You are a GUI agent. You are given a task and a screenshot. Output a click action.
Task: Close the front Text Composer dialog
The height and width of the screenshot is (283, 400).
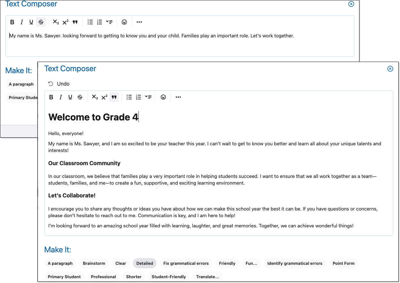(390, 69)
